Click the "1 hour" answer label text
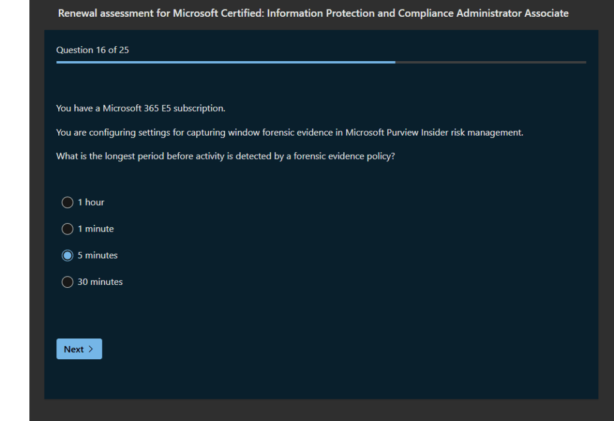Viewport: 614px width, 421px height. click(91, 203)
